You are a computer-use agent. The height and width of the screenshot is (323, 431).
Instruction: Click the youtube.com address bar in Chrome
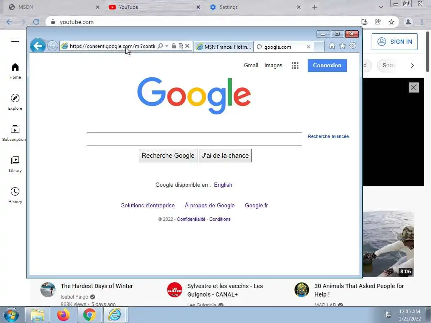point(203,22)
